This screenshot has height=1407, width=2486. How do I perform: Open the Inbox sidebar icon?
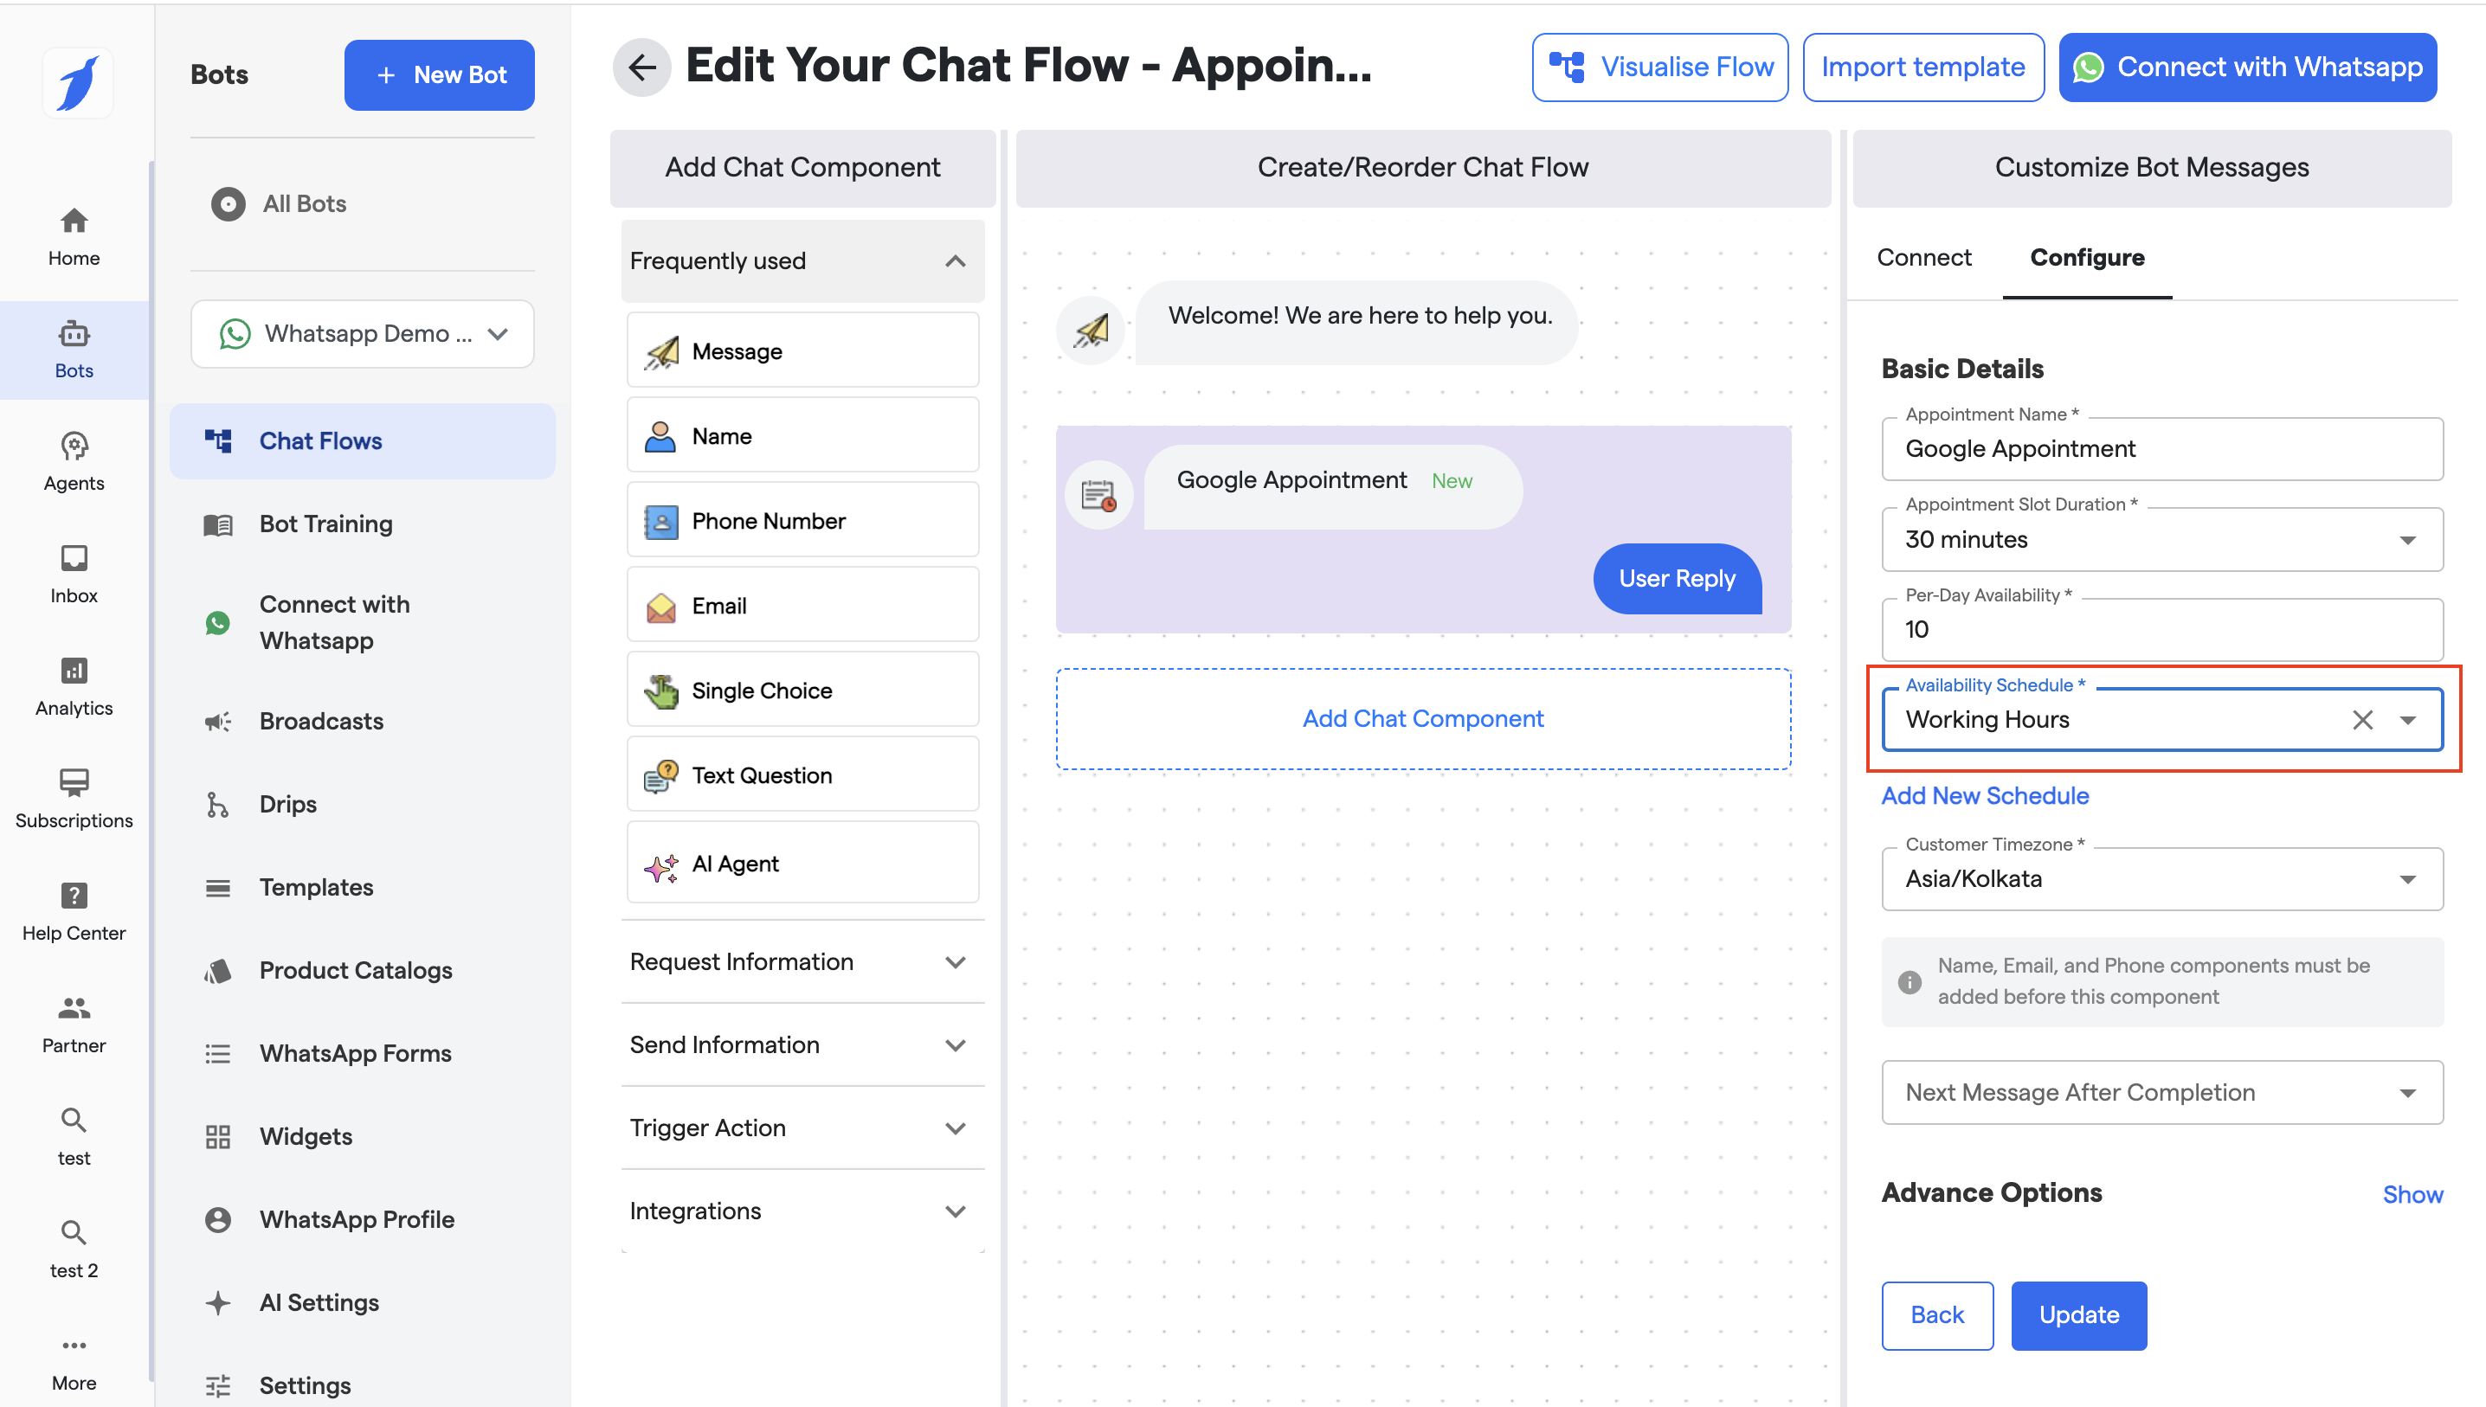74,574
